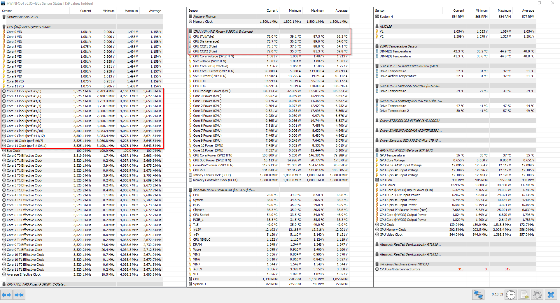Click the thermometer icon beside MOS temperature

[190, 205]
